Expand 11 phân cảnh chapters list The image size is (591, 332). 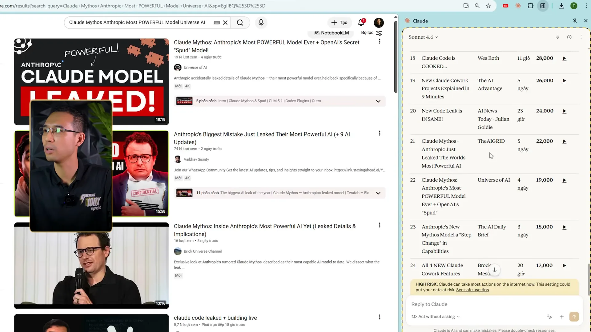coord(378,193)
